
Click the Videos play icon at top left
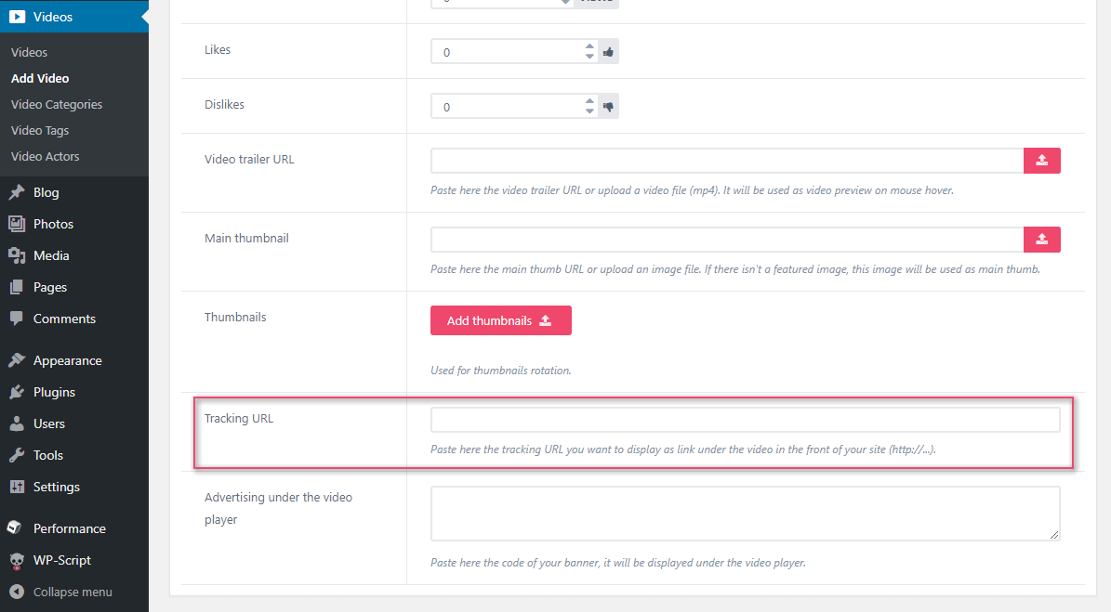point(20,16)
